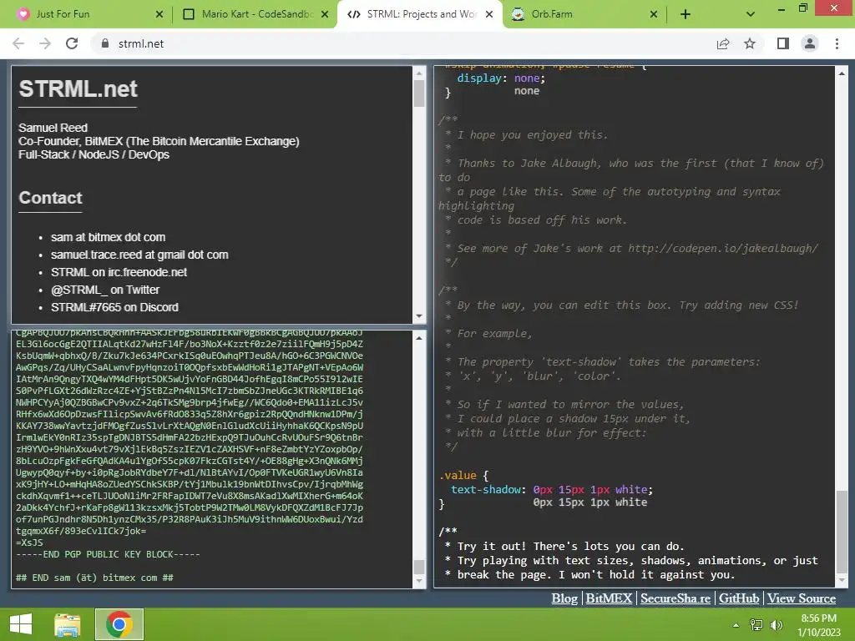Open the browser side panel
The width and height of the screenshot is (855, 641).
pos(783,43)
